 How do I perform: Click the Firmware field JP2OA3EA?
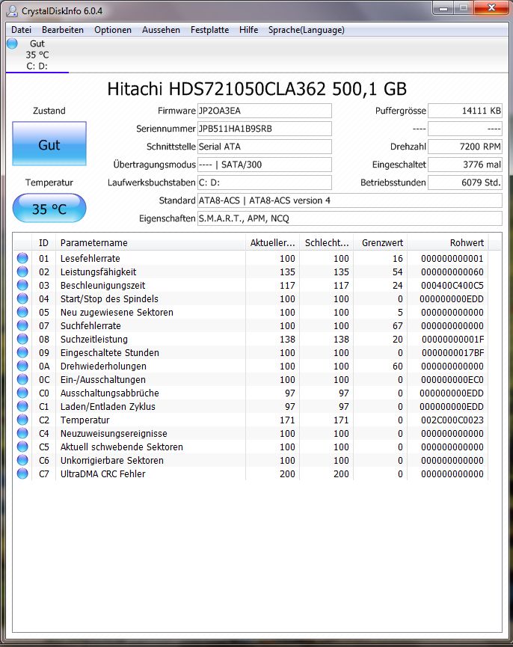click(x=264, y=111)
